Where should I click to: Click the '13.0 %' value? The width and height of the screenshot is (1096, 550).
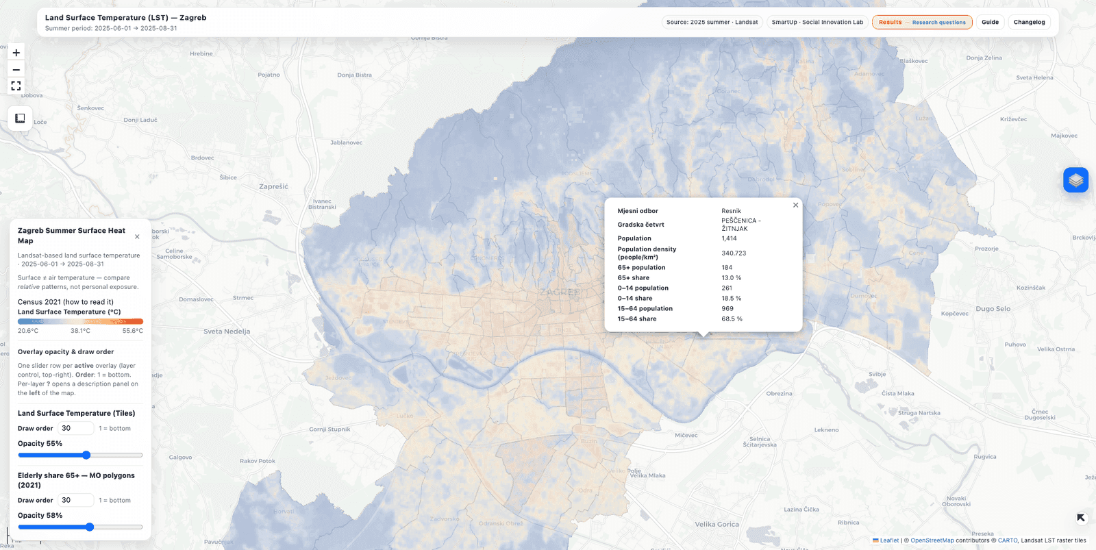pos(731,278)
